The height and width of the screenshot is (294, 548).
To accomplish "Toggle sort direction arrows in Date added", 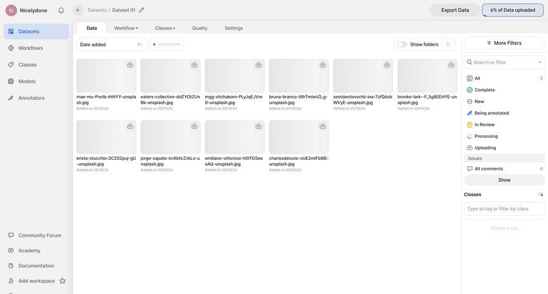I will (x=140, y=44).
